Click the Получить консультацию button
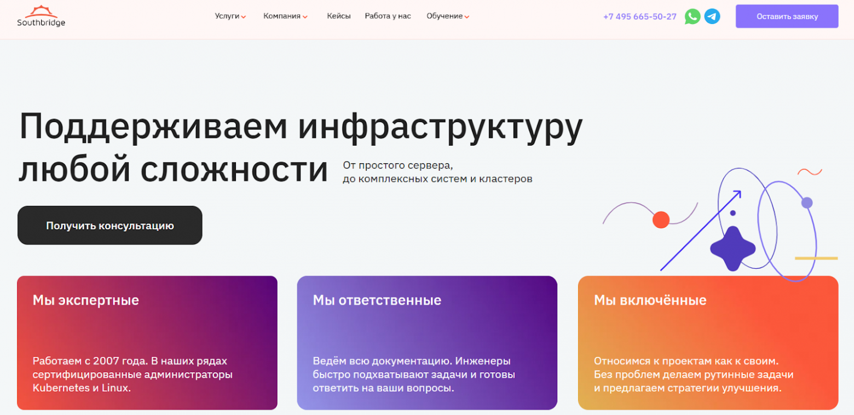 109,225
